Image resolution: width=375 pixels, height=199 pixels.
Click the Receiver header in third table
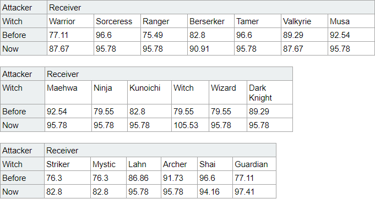160,150
